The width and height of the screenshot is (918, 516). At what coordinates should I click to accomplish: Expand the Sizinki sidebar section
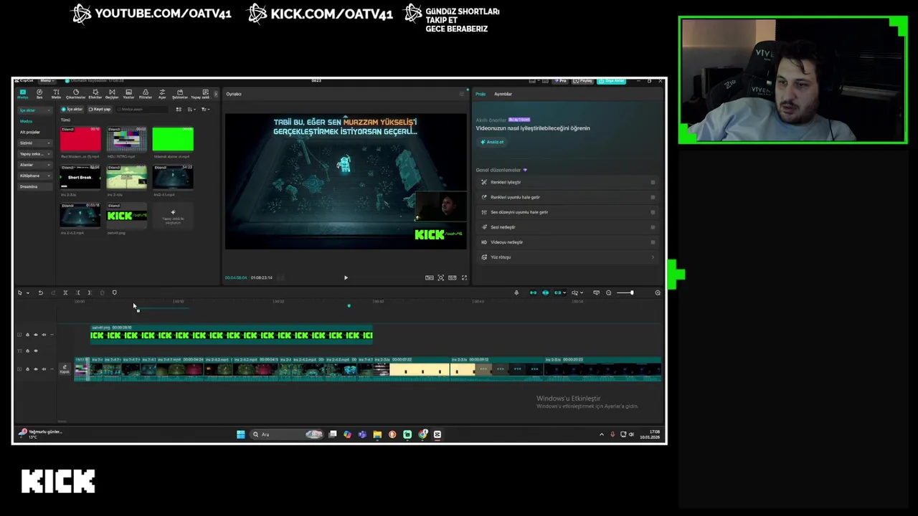coord(35,143)
